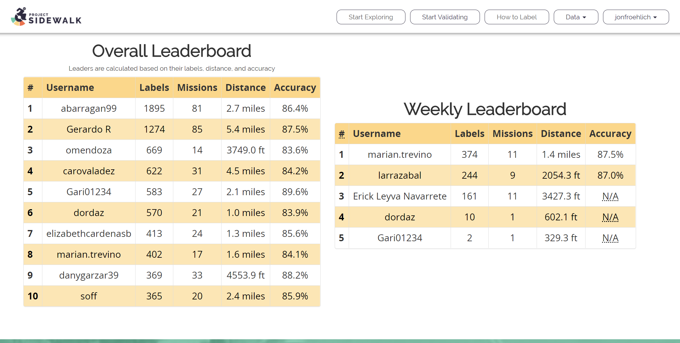Click Missions header in Weekly Leaderboard
680x343 pixels.
click(513, 134)
